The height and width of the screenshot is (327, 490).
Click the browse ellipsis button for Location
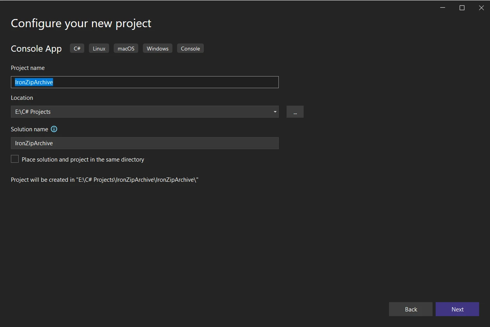(295, 112)
